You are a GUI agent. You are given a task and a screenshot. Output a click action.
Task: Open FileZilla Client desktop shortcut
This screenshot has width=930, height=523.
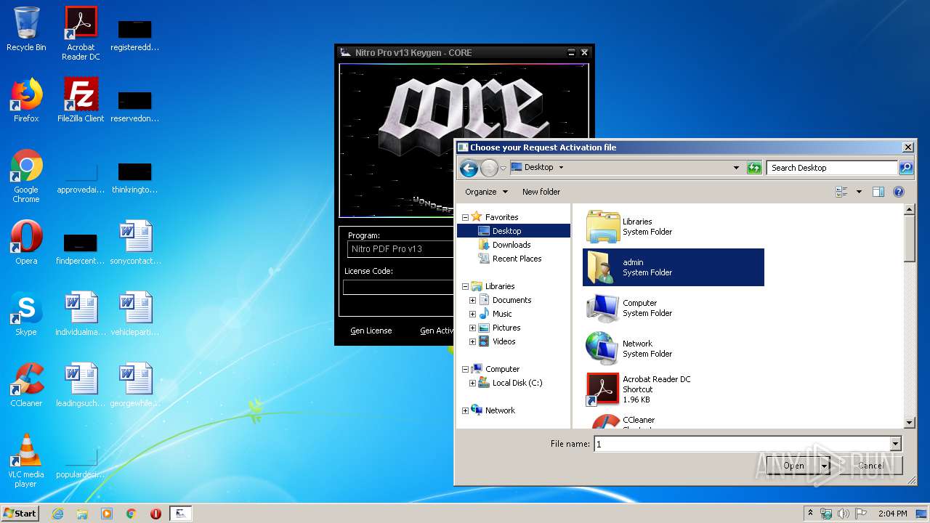click(x=81, y=100)
